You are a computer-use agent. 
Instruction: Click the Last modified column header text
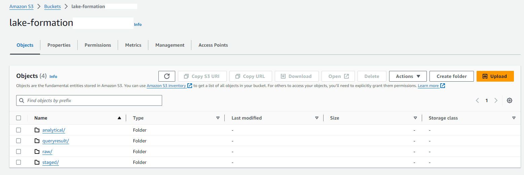click(247, 118)
